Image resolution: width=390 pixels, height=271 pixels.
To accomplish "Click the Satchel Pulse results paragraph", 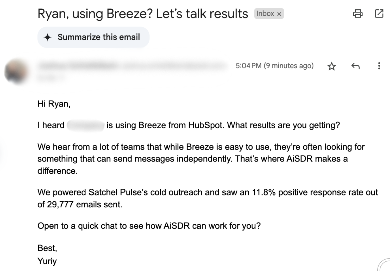I will point(207,198).
